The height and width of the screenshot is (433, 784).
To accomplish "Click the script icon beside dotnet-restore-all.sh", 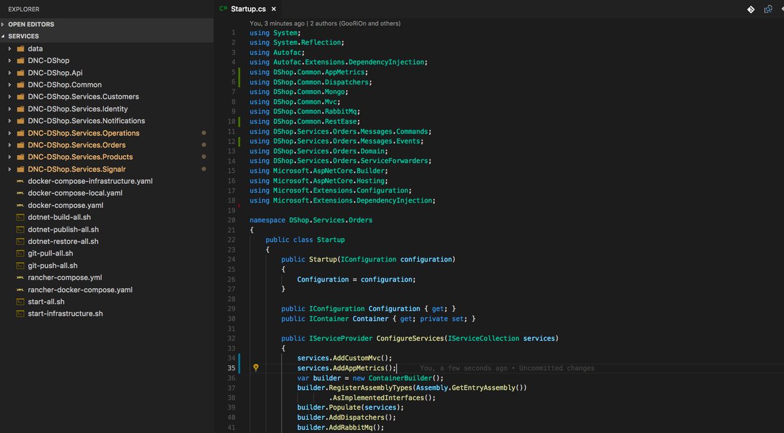I will click(19, 241).
